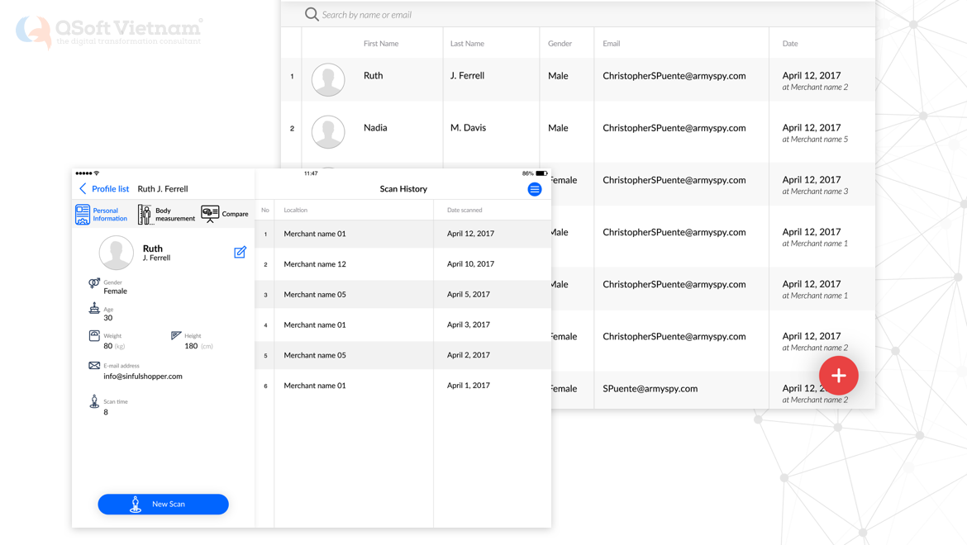Click the red plus add button
967x545 pixels.
(x=838, y=375)
